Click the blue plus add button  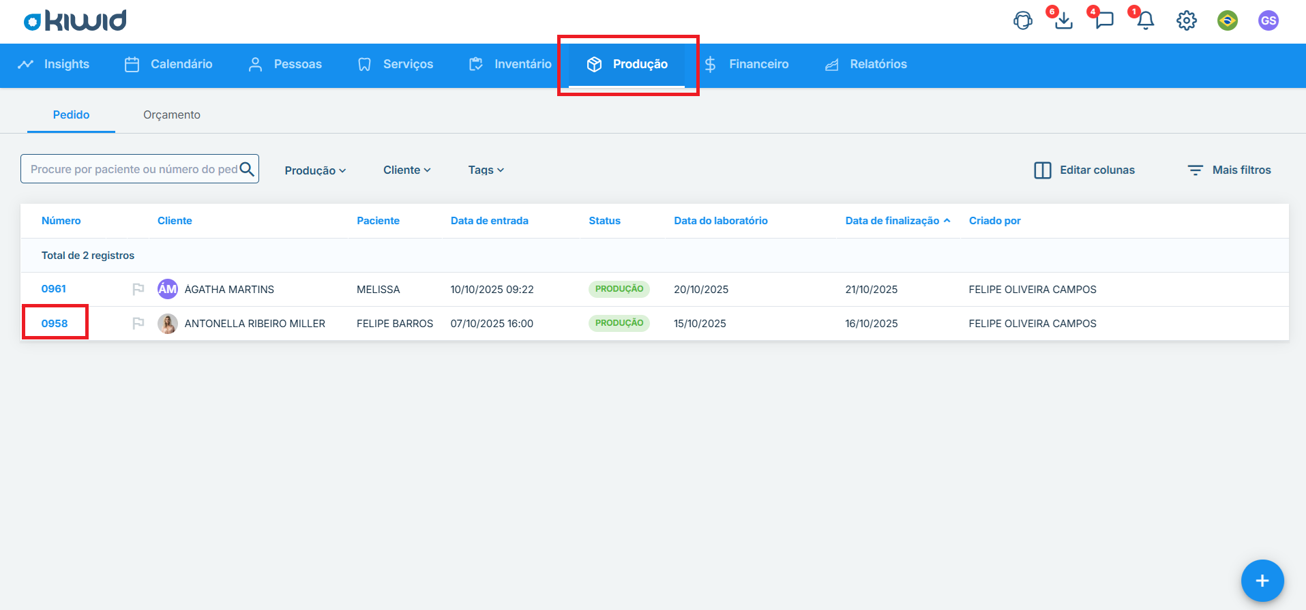click(1262, 580)
